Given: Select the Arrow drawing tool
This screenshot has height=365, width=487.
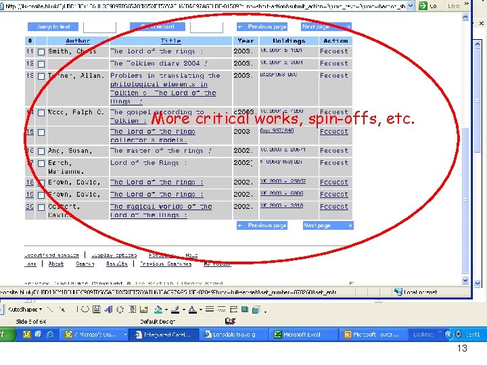Looking at the screenshot, I should coord(62,310).
